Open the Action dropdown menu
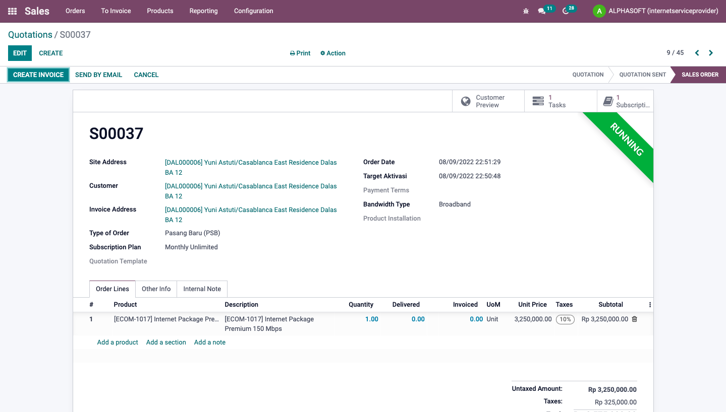 point(333,53)
